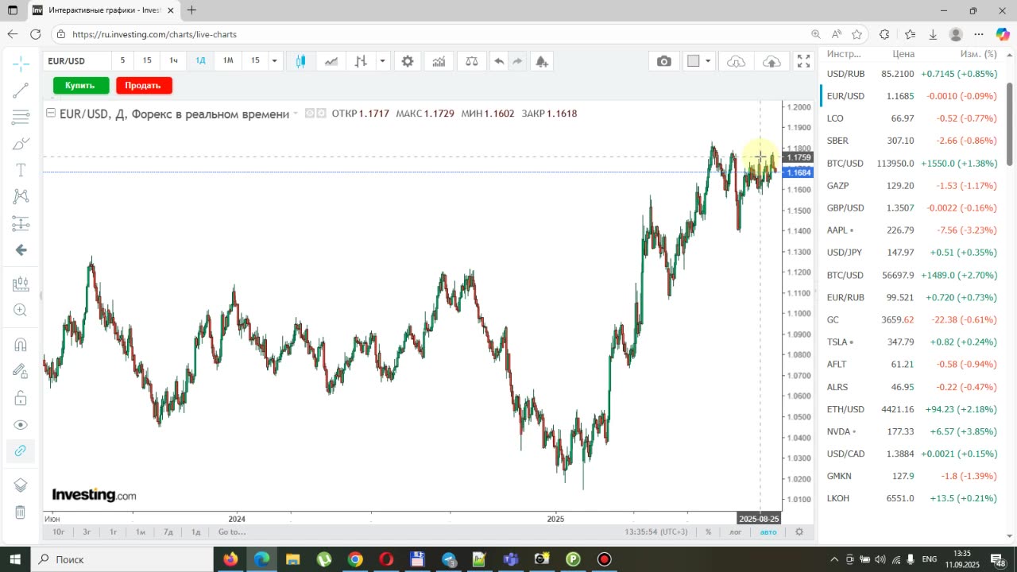
Task: Toggle the sync drawings link icon
Action: click(21, 450)
